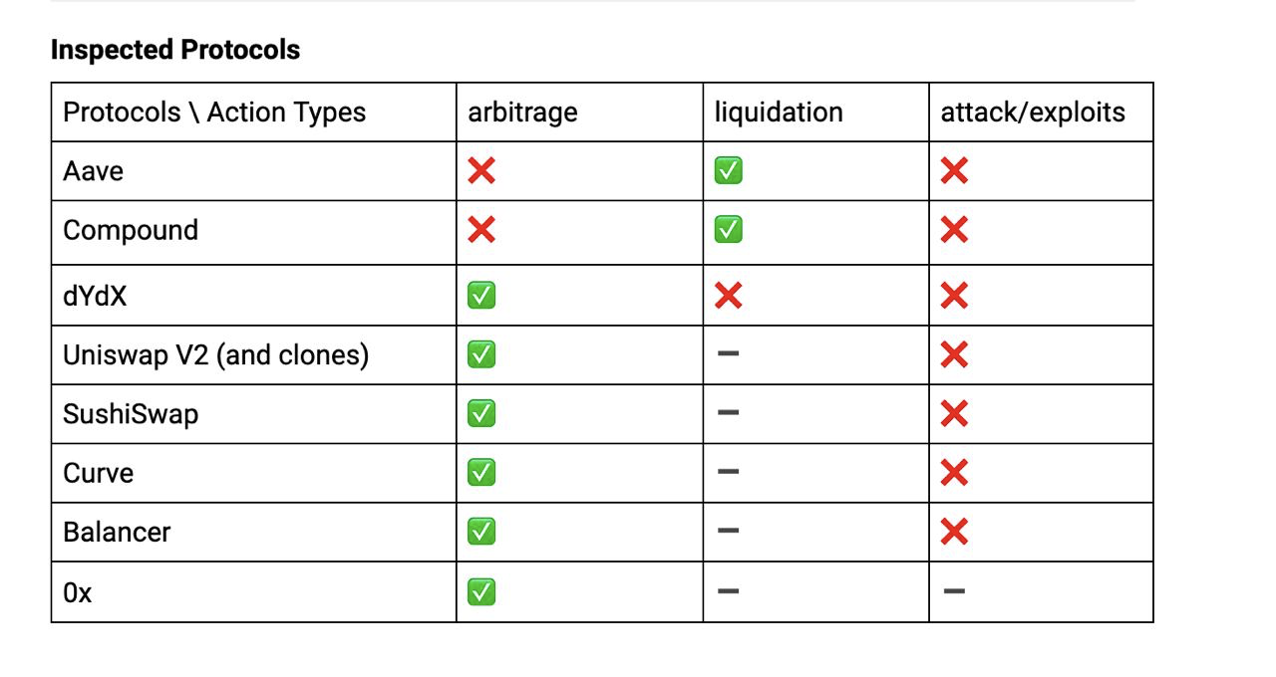Click the red cross for dYdX liquidation
Screen dimensions: 1276x677
728,296
